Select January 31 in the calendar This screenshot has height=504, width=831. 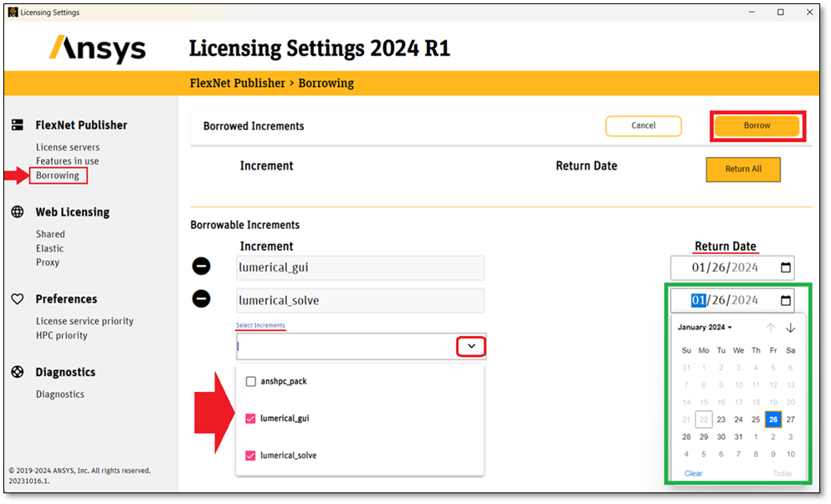pyautogui.click(x=738, y=437)
